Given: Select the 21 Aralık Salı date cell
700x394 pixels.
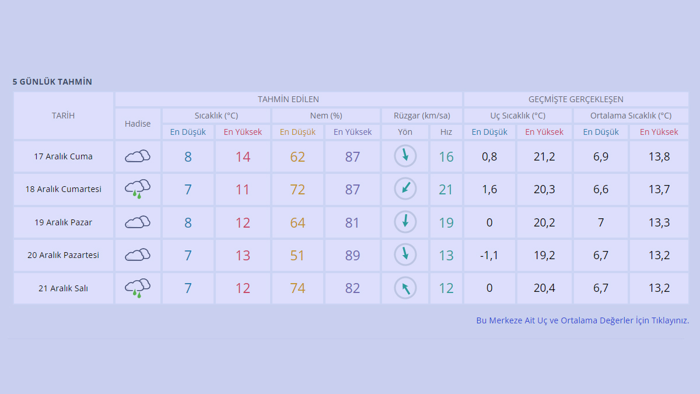Looking at the screenshot, I should click(63, 288).
